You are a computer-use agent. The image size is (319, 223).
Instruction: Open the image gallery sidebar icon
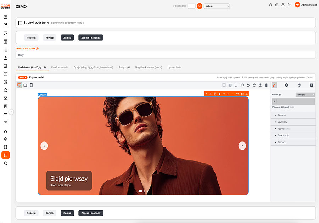click(5, 33)
